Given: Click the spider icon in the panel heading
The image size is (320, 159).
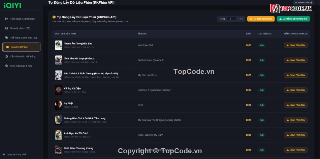Looking at the screenshot, I should pos(54,17).
